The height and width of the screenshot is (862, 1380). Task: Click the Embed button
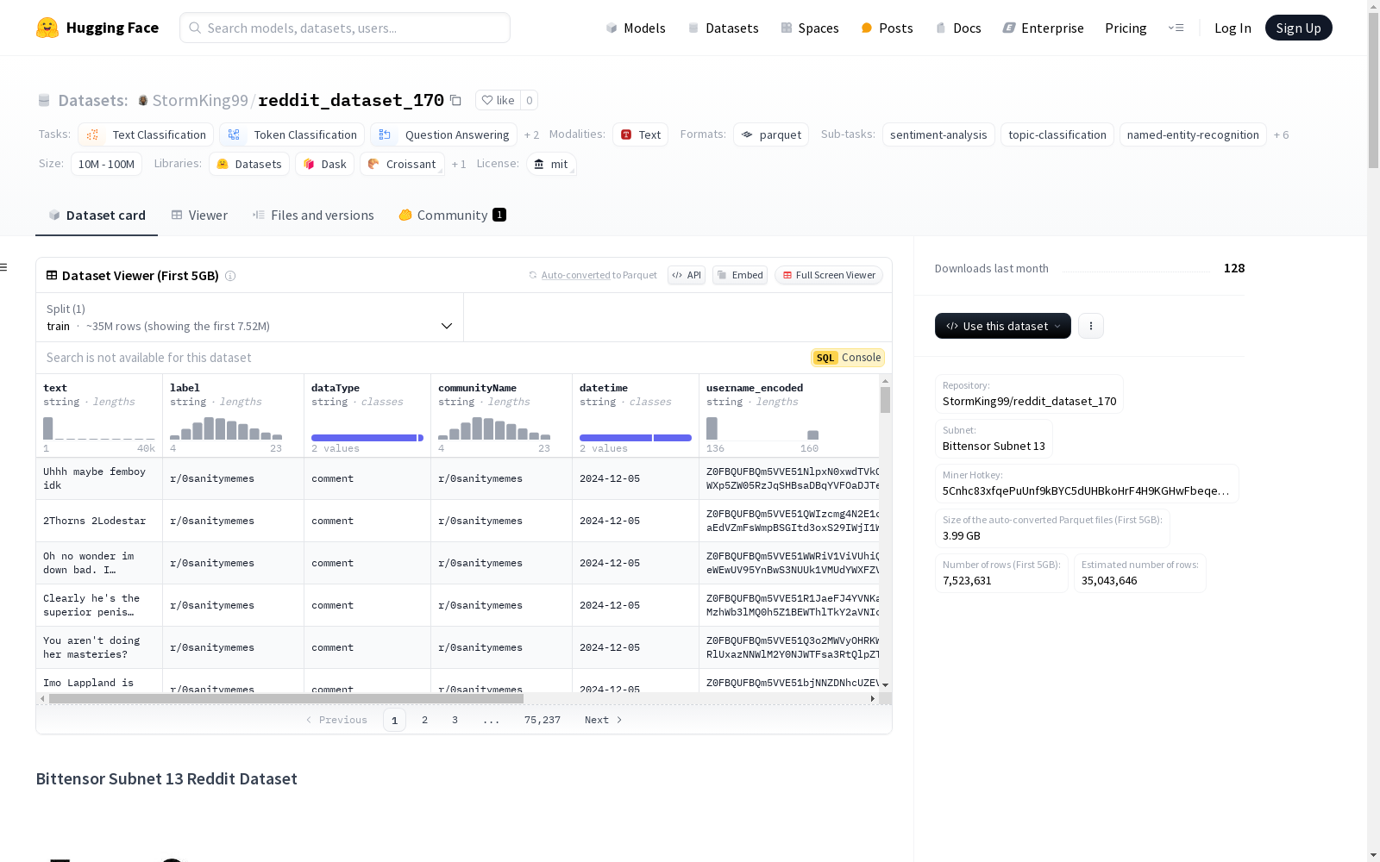tap(740, 276)
